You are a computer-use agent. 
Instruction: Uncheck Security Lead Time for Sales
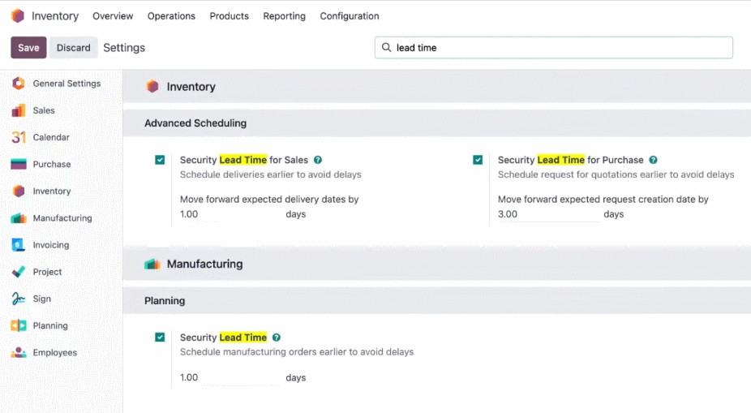(x=160, y=160)
